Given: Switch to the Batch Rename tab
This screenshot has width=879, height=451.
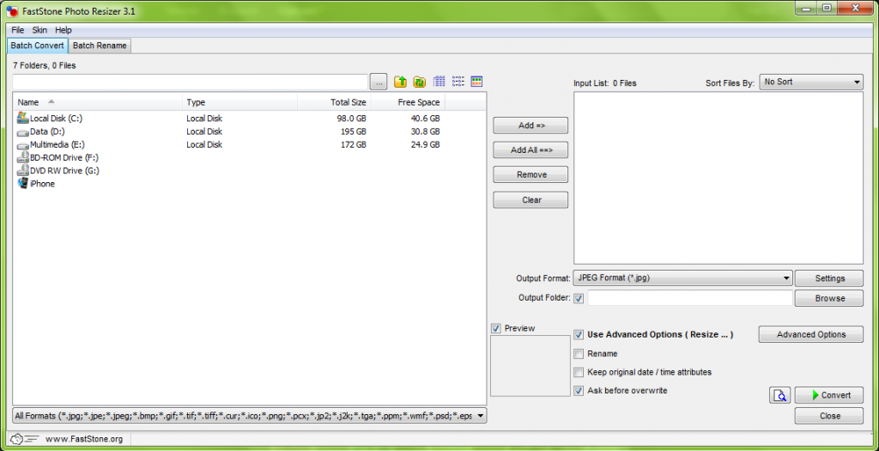Looking at the screenshot, I should pyautogui.click(x=100, y=46).
